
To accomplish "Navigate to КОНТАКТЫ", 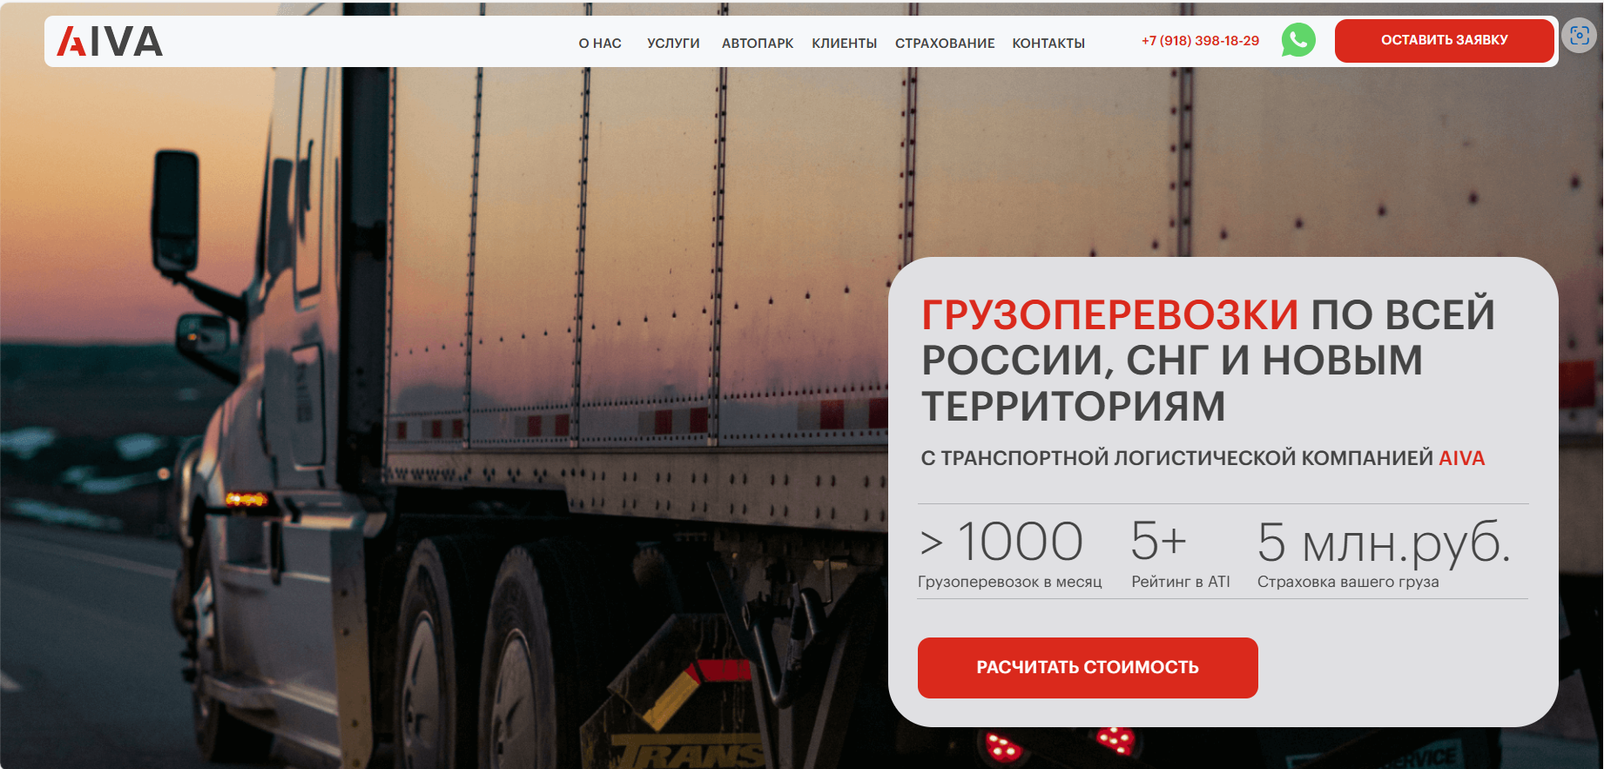I will pyautogui.click(x=1048, y=44).
